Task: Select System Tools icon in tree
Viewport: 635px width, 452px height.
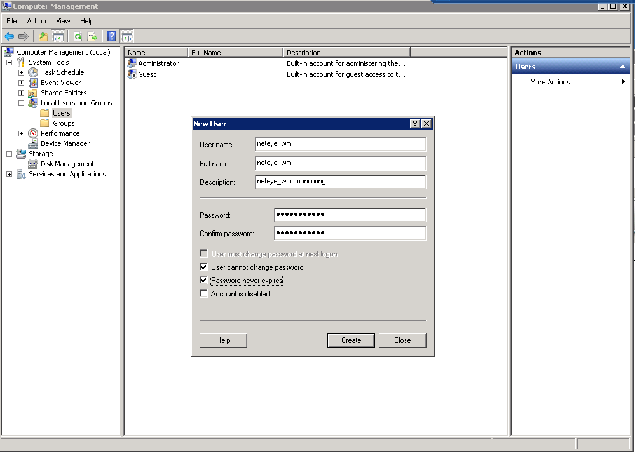Action: pyautogui.click(x=21, y=62)
